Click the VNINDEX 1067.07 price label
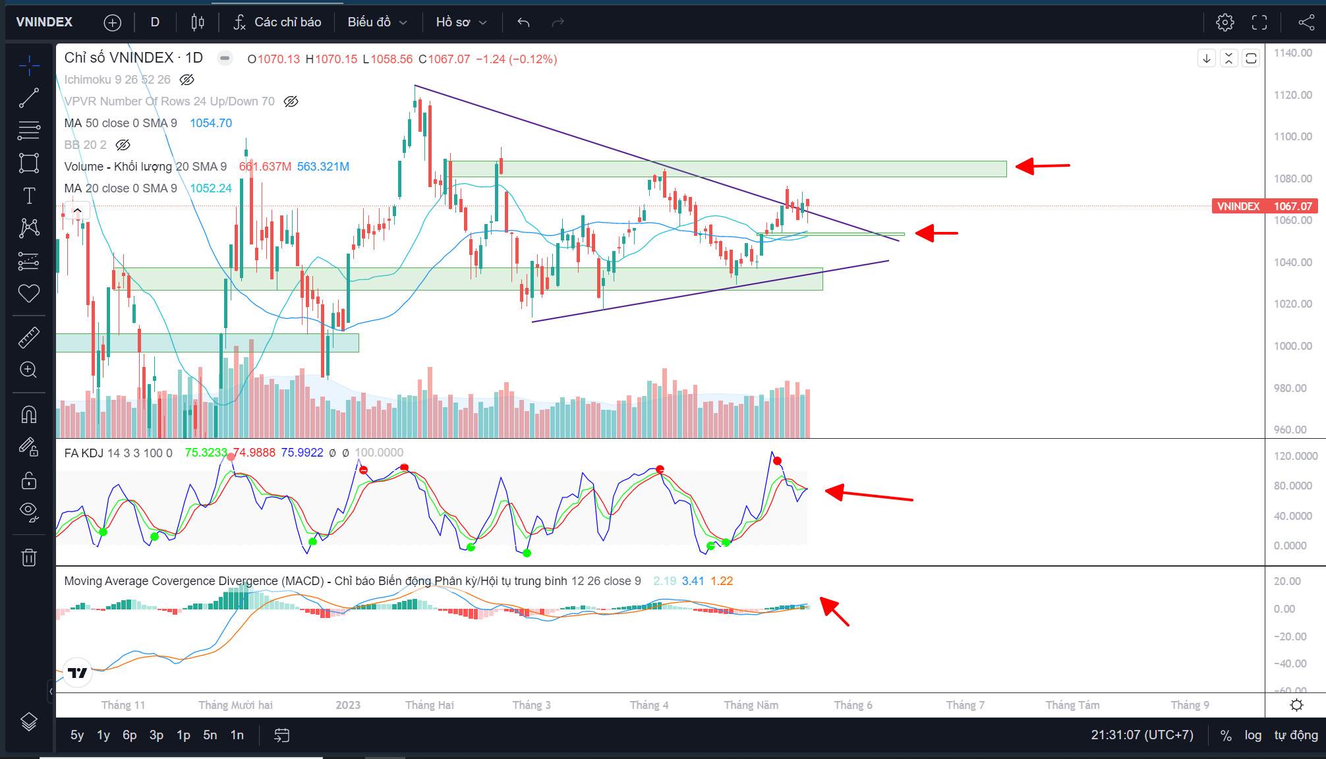Image resolution: width=1326 pixels, height=759 pixels. [x=1265, y=206]
